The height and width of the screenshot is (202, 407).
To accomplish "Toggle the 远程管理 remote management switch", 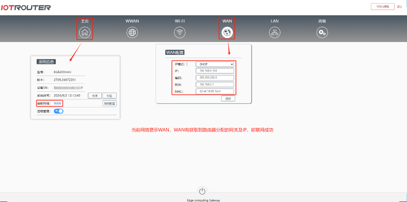I will tap(58, 111).
